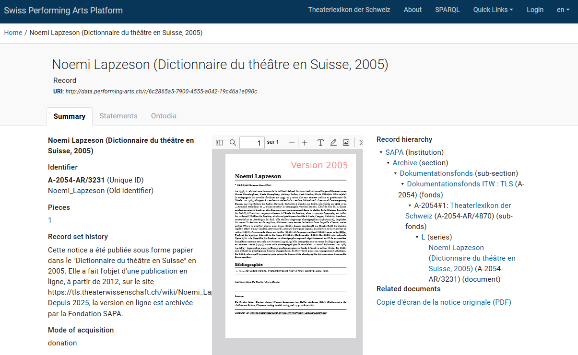
Task: Open the PDF search magnifier
Action: tap(233, 143)
